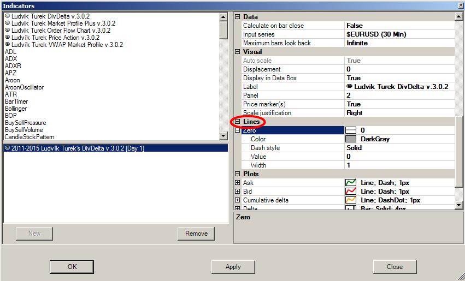Collapse the Visual section
465x281 pixels.
click(237, 52)
